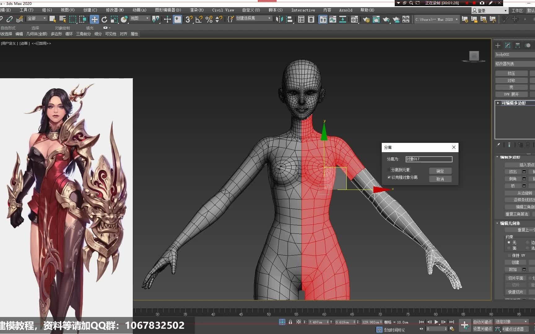The height and width of the screenshot is (334, 535).
Task: Open Curve Editor icon
Action: tap(333, 19)
